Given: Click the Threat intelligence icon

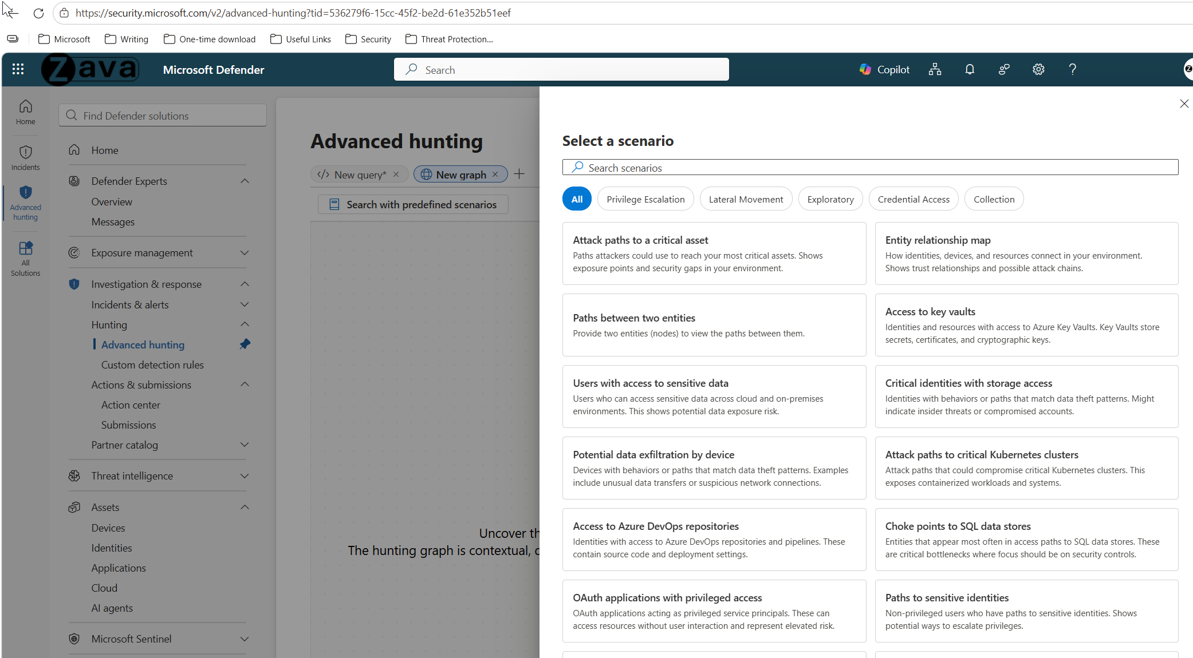Looking at the screenshot, I should pos(74,475).
